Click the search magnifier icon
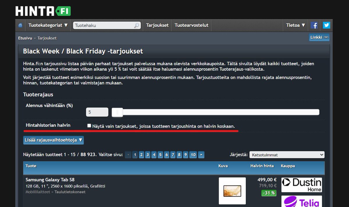 coord(137,26)
